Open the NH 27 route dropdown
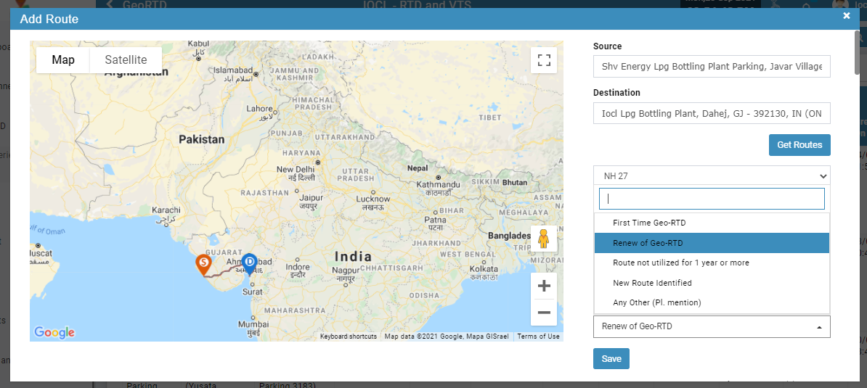The height and width of the screenshot is (388, 867). (712, 176)
